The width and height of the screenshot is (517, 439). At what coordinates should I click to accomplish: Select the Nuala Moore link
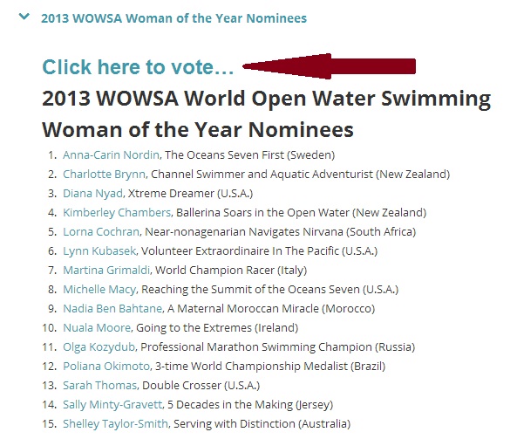97,327
